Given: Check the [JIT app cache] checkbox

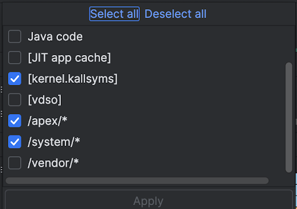Looking at the screenshot, I should (15, 57).
